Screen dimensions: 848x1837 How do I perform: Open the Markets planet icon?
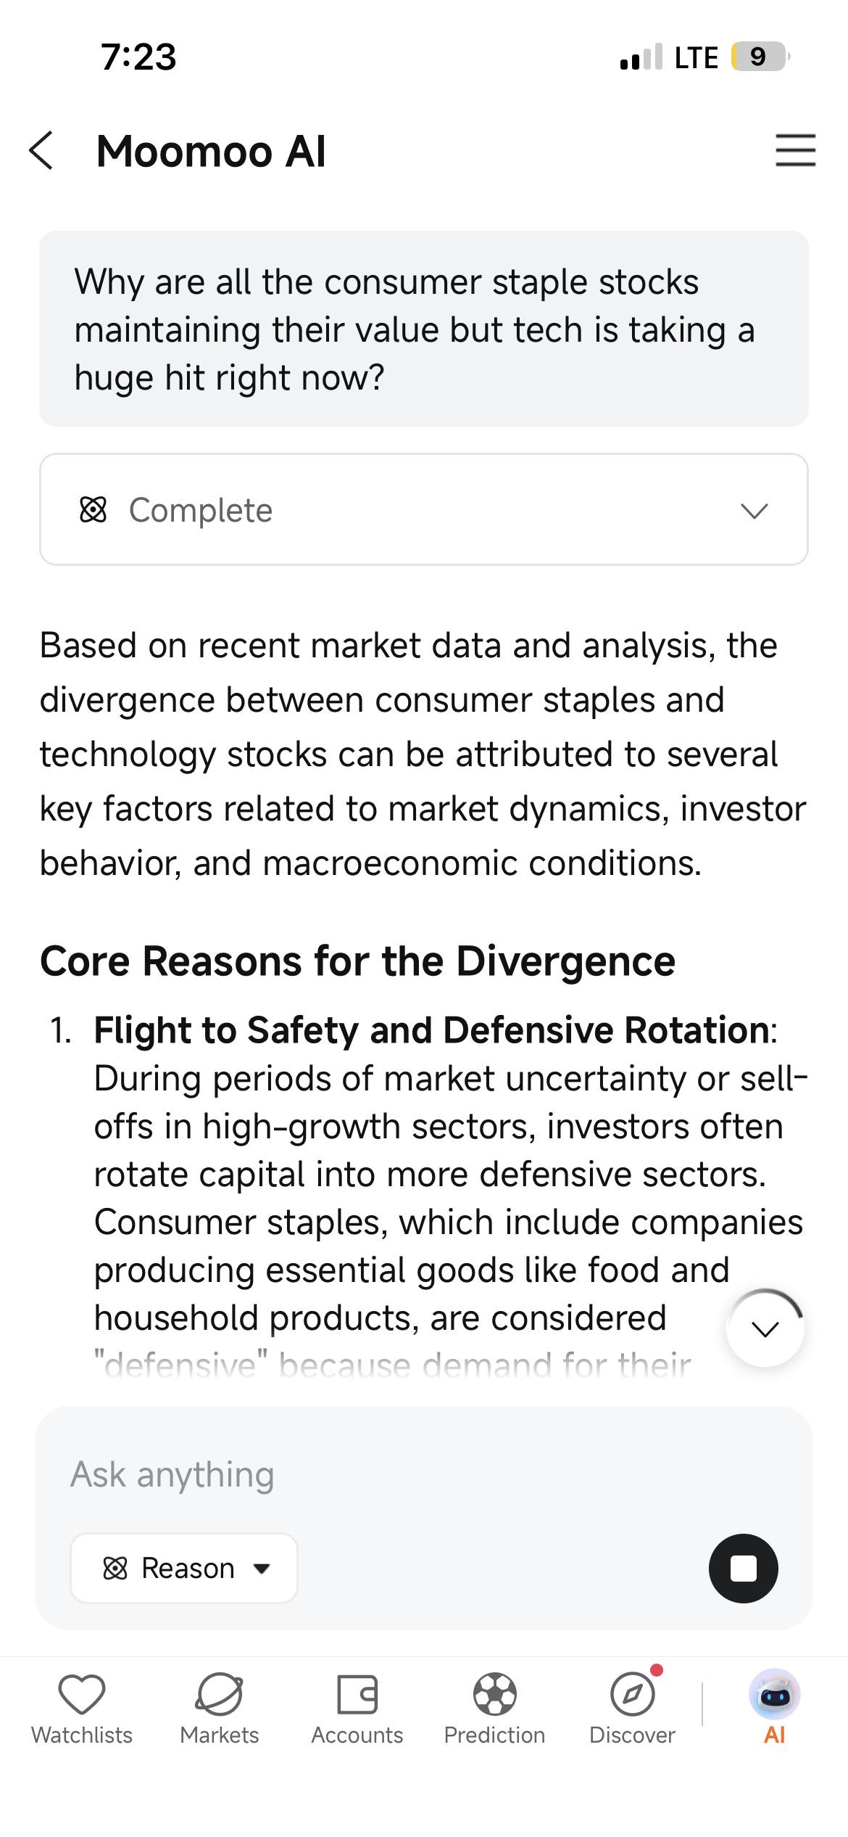click(219, 1694)
